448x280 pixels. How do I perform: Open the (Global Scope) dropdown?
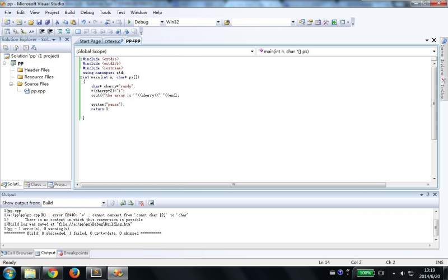[x=251, y=52]
